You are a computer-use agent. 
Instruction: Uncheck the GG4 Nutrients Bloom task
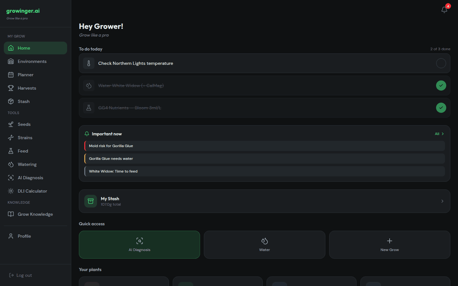click(441, 108)
